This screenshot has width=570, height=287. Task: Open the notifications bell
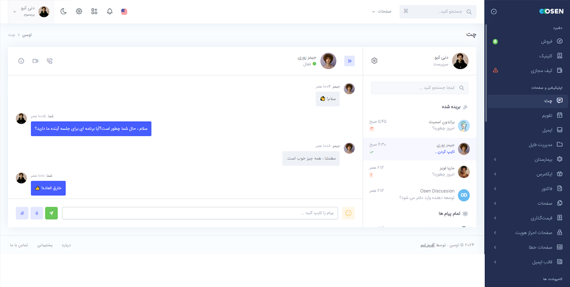110,12
